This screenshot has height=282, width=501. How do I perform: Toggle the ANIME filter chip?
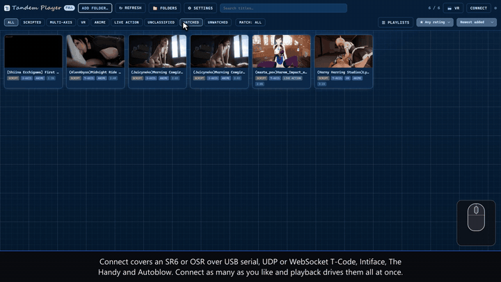click(100, 22)
